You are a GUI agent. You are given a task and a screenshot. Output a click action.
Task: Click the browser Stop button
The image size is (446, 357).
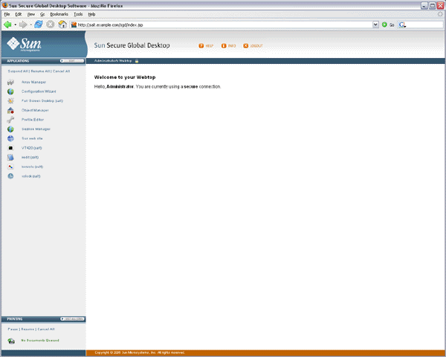(x=51, y=25)
